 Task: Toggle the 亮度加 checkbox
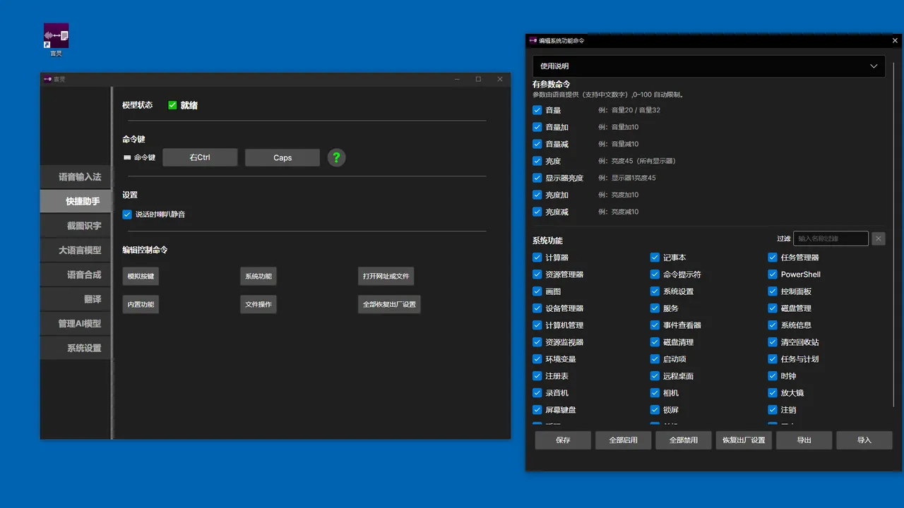pyautogui.click(x=537, y=195)
